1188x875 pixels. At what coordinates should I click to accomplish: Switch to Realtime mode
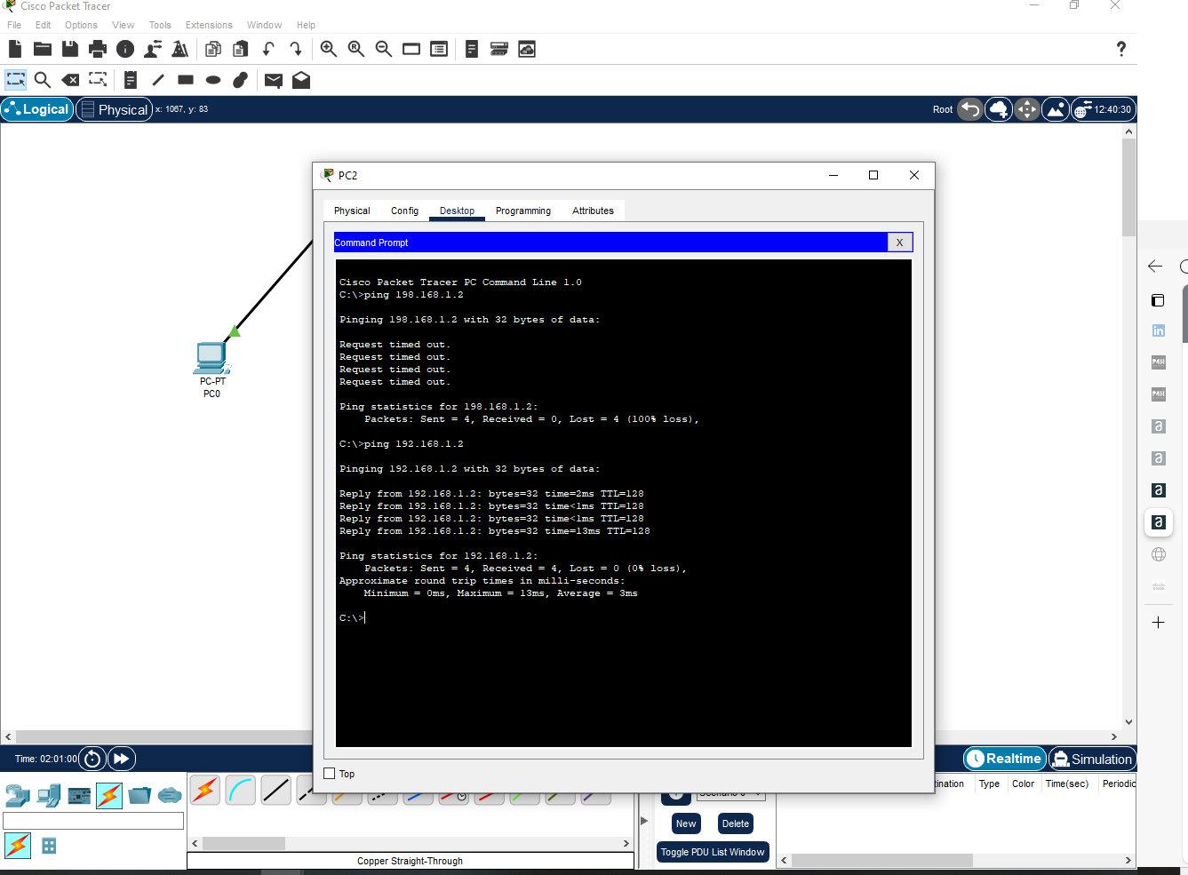click(1005, 759)
